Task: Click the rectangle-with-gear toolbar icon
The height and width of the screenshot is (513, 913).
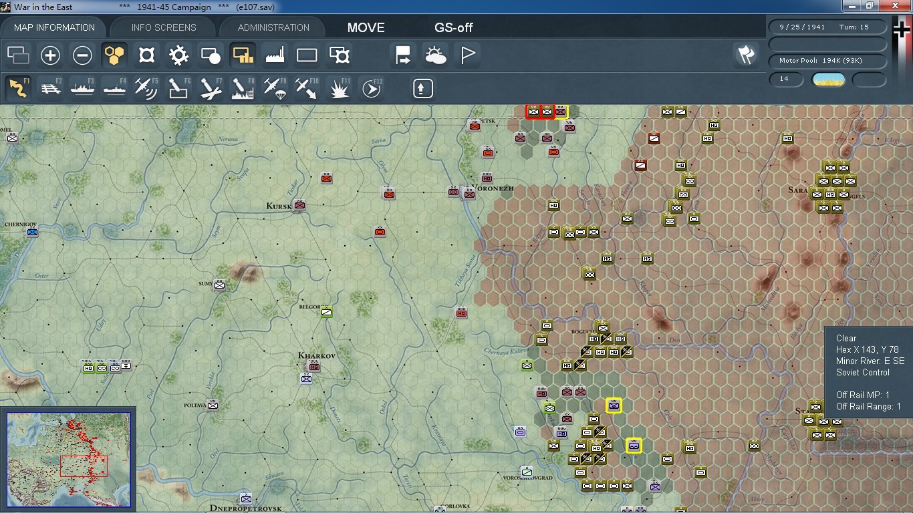Action: tap(339, 55)
